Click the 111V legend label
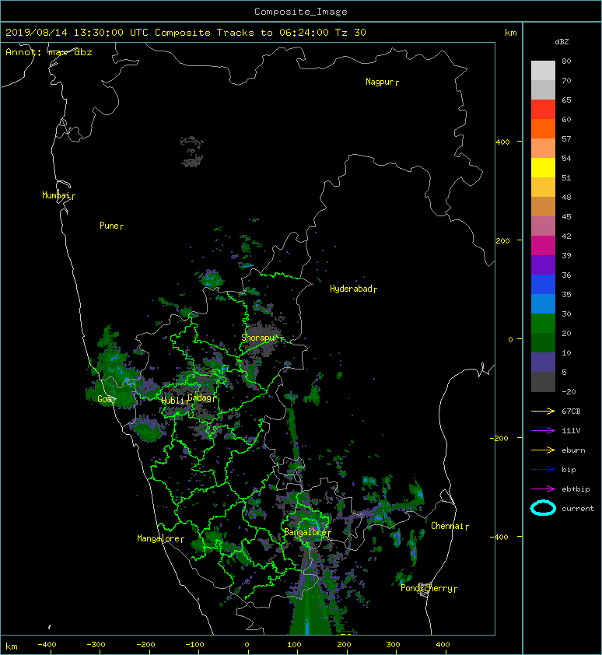Viewport: 602px width, 655px height. point(571,431)
